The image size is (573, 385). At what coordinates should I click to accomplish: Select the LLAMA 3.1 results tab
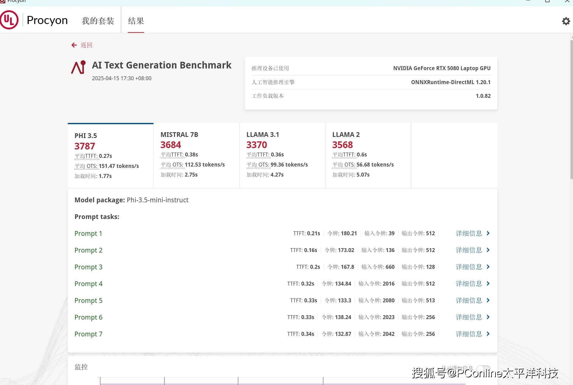[x=282, y=155]
